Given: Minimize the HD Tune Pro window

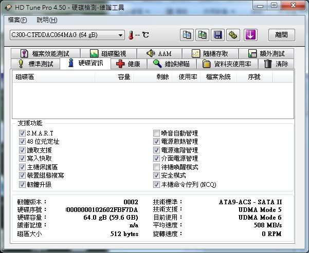Looking at the screenshot, I should click(260, 5).
